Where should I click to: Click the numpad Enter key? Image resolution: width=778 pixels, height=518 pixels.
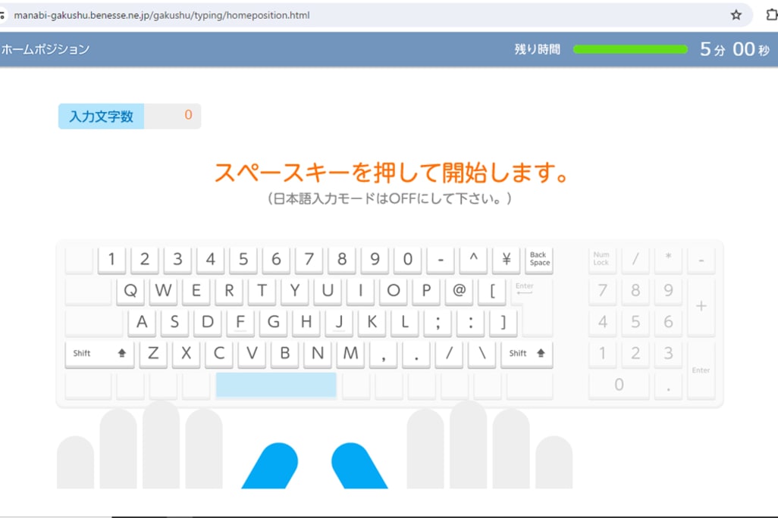[701, 370]
